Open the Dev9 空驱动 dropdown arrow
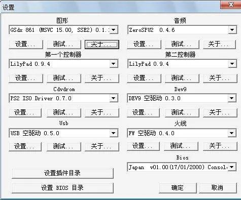The width and height of the screenshot is (241, 200). pos(232,98)
